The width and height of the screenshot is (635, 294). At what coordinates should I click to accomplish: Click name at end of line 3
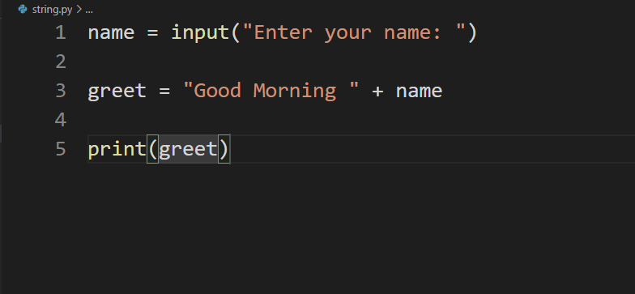point(420,92)
